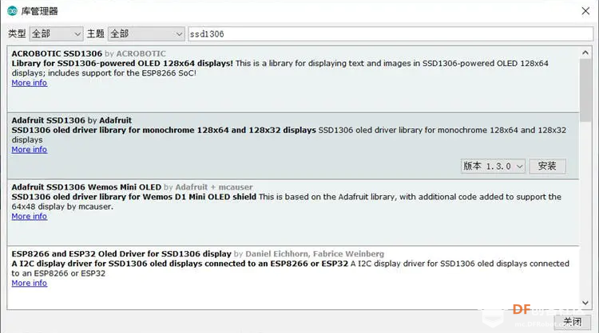Select Adafruit SSD1306 Wemos Mini OLED entry title

[86, 187]
